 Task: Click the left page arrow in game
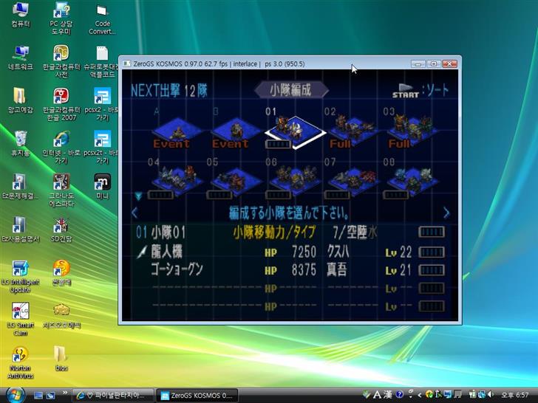click(x=134, y=213)
